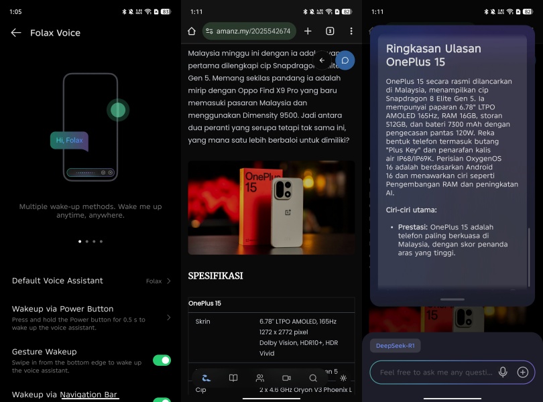
Task: Tap Skrin row label
Action: click(x=202, y=322)
